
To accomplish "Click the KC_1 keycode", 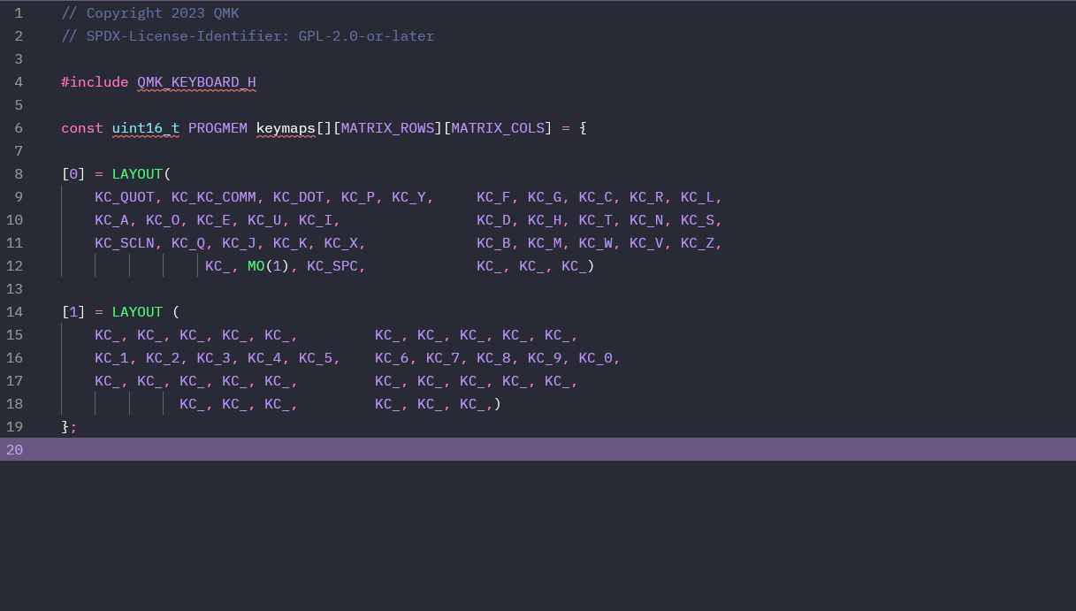I will [x=111, y=358].
